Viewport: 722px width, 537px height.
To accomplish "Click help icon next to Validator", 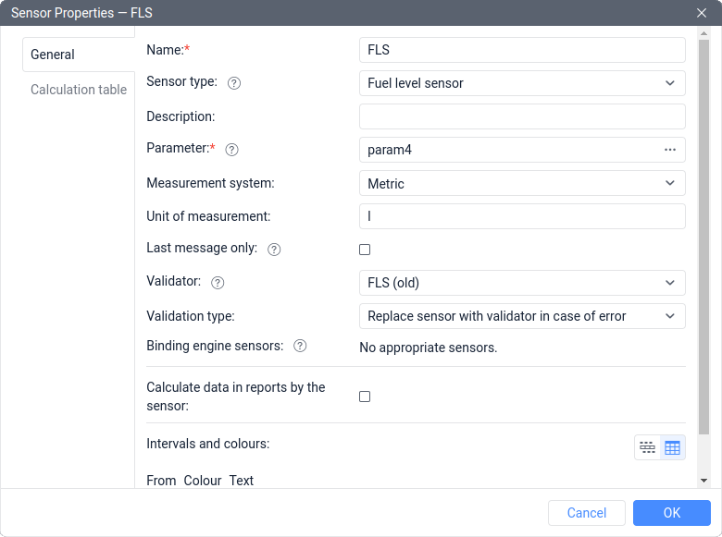I will 218,283.
